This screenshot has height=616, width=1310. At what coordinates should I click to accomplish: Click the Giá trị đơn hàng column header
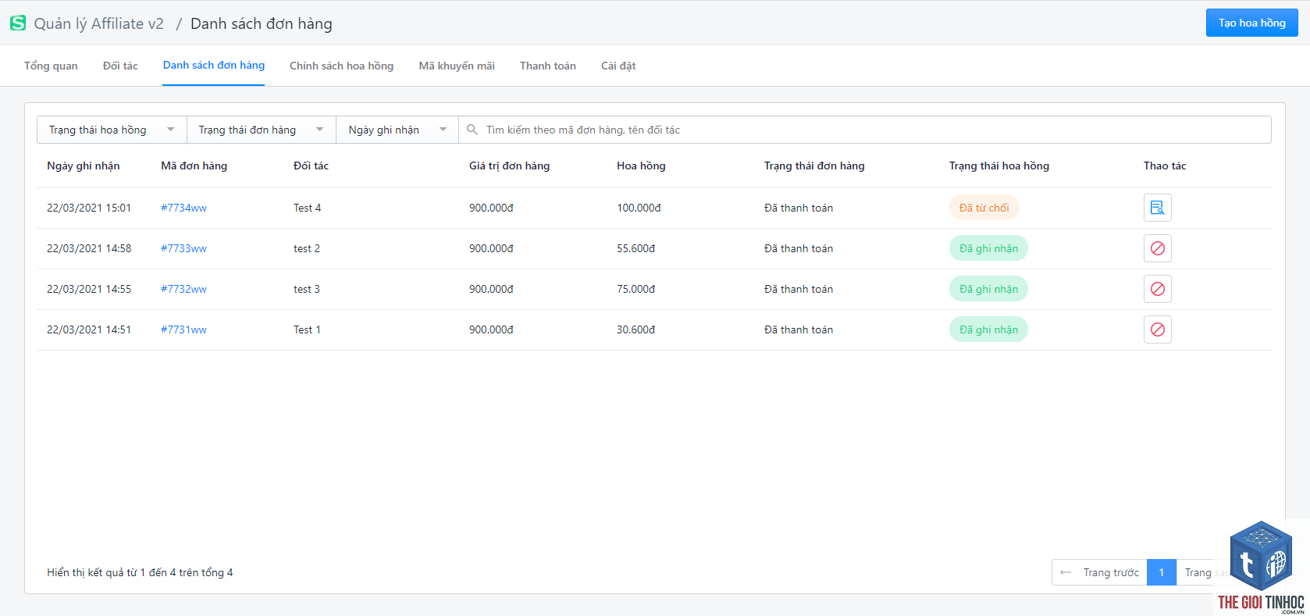[x=509, y=166]
